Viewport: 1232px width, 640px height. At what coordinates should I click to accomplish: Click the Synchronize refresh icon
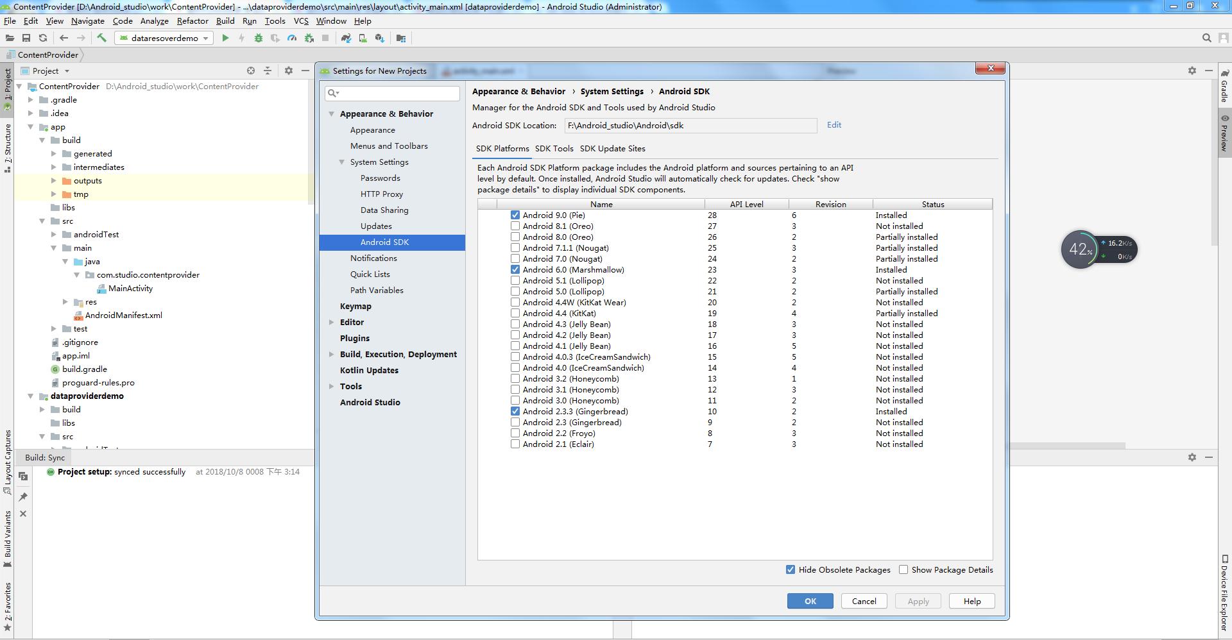[43, 38]
